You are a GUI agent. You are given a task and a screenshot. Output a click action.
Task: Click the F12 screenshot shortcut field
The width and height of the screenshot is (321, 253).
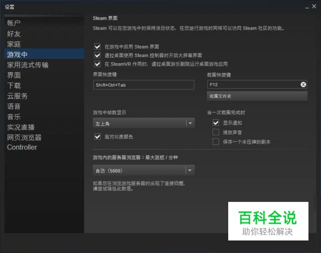257,85
